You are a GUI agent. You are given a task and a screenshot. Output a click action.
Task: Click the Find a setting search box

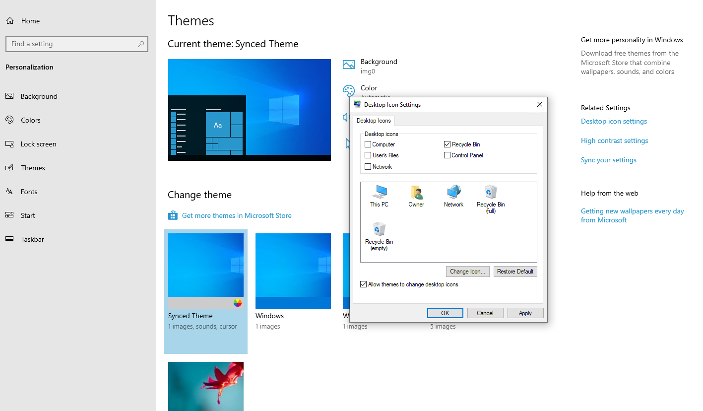coord(77,44)
